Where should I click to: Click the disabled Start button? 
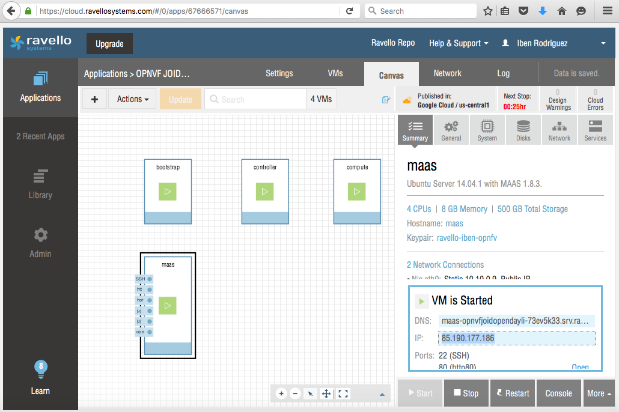click(420, 393)
